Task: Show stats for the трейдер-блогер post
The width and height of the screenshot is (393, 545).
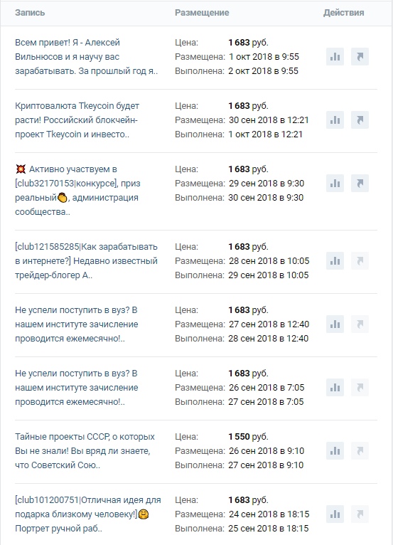Action: 335,260
